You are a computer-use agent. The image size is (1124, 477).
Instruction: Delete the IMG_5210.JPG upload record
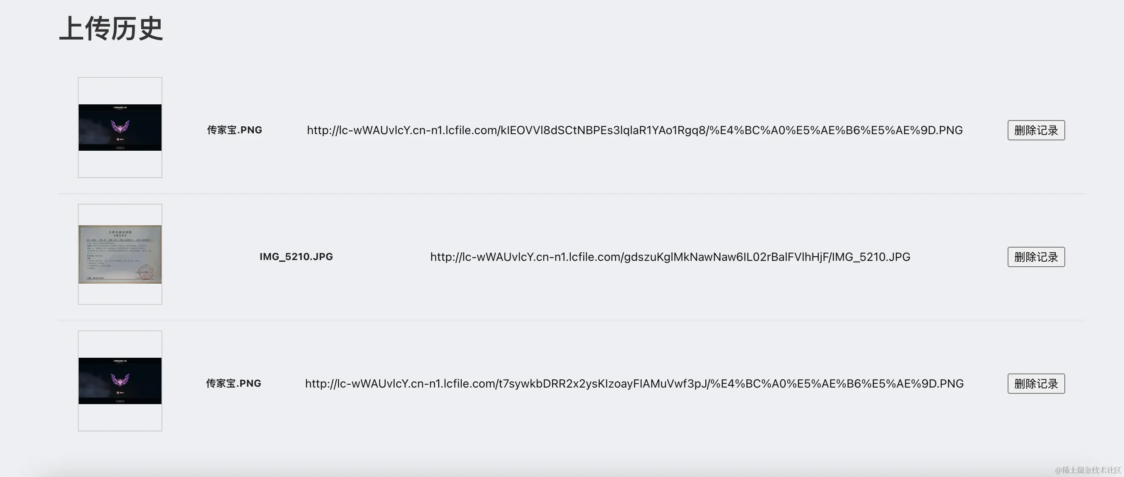[x=1036, y=257]
